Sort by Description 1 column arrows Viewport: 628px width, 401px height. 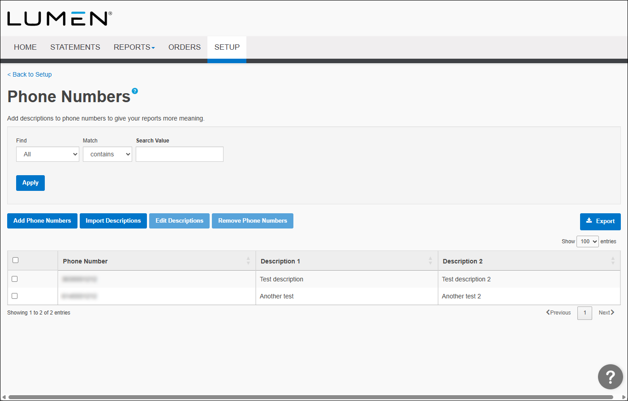430,261
